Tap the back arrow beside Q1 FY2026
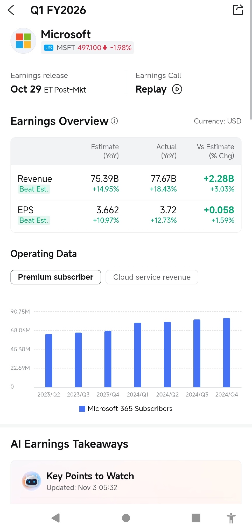252x532 pixels. pos(11,10)
